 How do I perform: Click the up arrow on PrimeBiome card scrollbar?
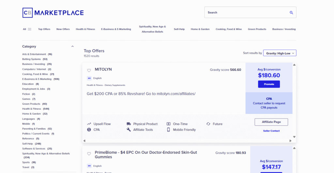coord(294,148)
